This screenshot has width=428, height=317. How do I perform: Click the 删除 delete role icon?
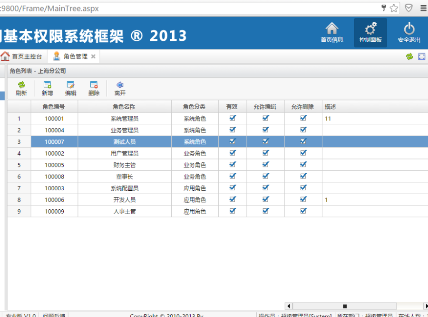tap(94, 85)
